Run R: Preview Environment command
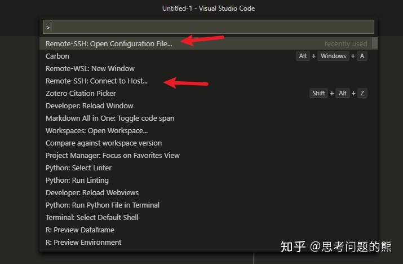403x264 pixels. click(x=209, y=242)
